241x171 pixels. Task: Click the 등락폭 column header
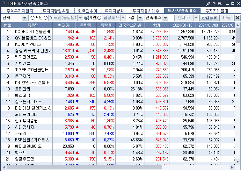86,25
